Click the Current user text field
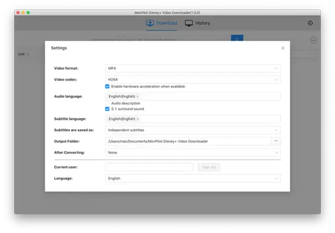Image resolution: width=335 pixels, height=233 pixels. [x=149, y=167]
